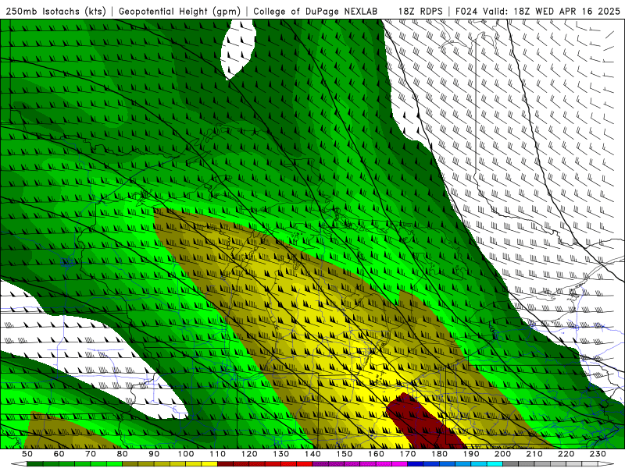This screenshot has width=625, height=468.
Task: Click the "F024" forecast hour text
Action: coord(466,12)
